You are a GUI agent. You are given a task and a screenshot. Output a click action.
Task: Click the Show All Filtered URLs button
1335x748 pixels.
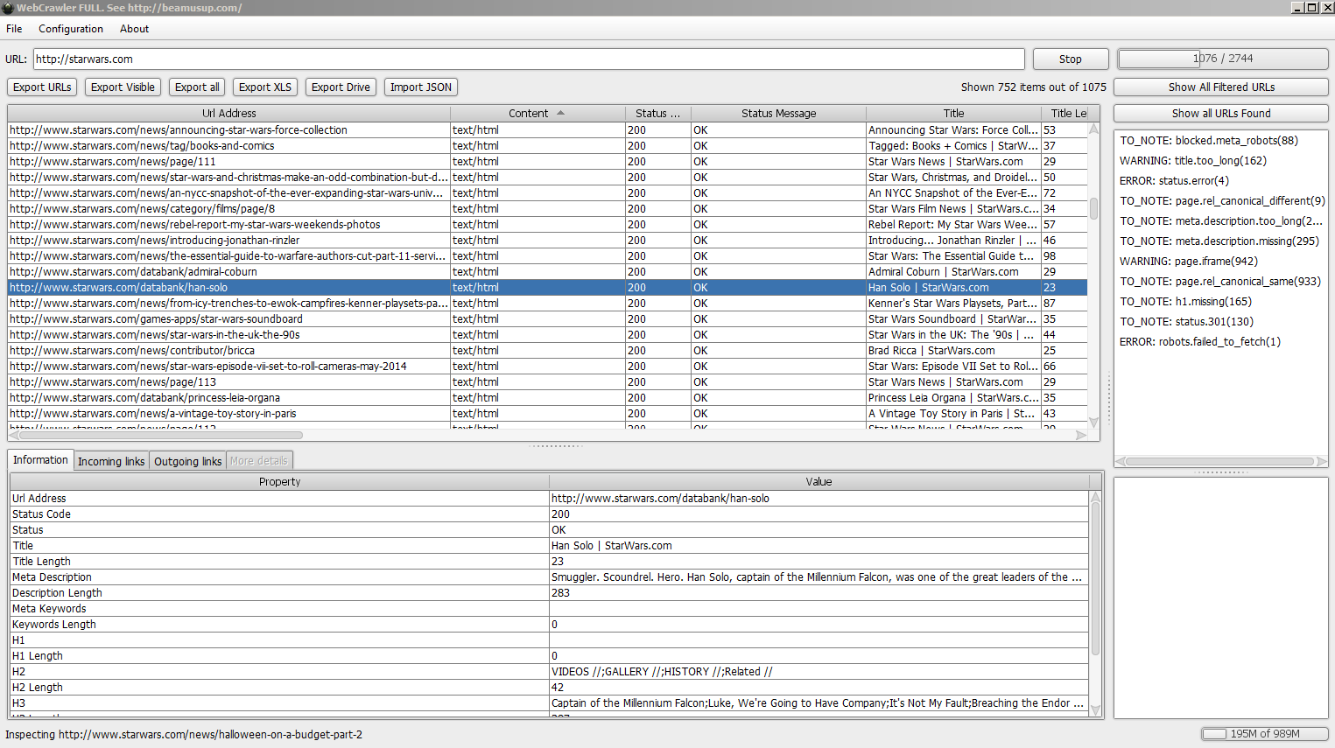coord(1220,87)
